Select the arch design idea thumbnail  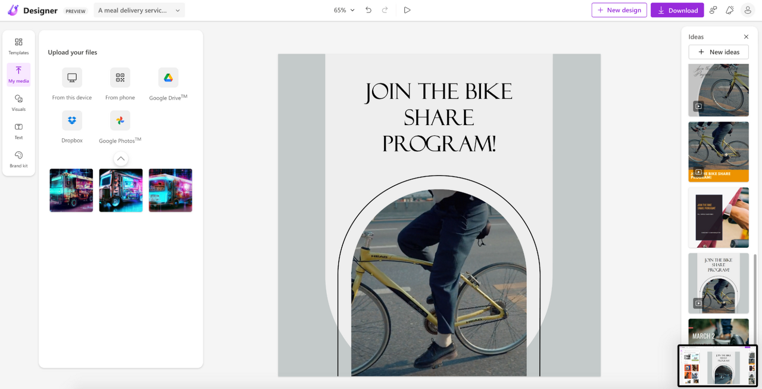coord(719,283)
